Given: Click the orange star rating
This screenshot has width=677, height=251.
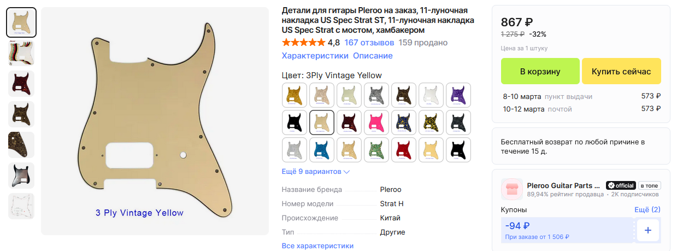Looking at the screenshot, I should coord(303,43).
